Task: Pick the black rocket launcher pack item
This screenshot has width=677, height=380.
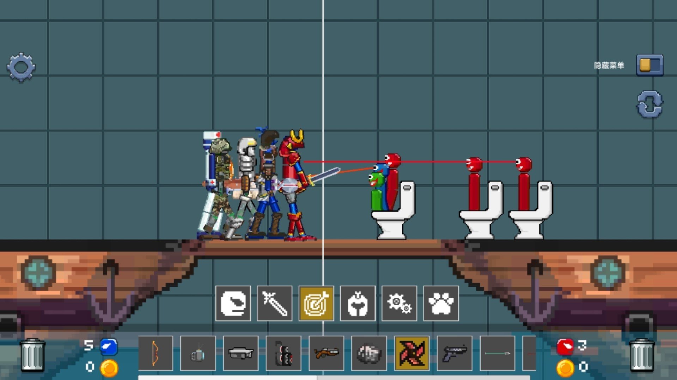Action: (283, 353)
